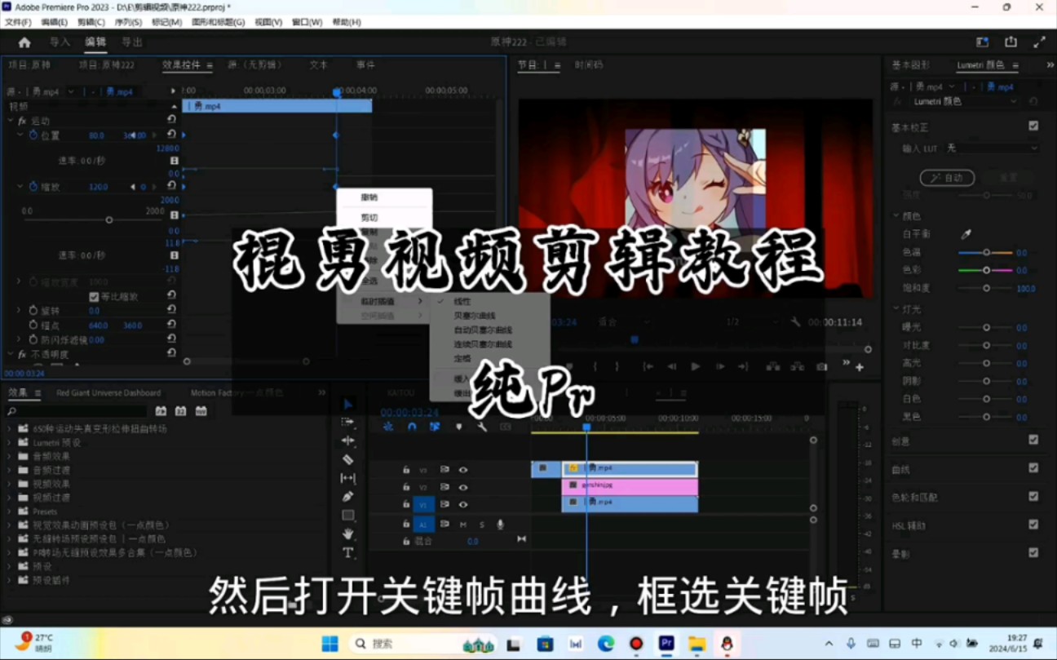
Task: Add a marker in timeline
Action: pos(458,427)
